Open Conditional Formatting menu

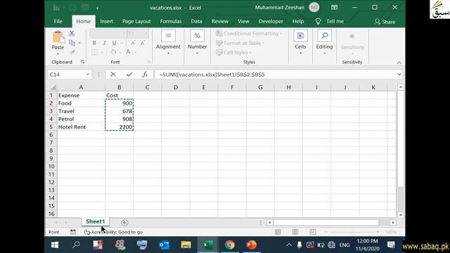point(248,34)
